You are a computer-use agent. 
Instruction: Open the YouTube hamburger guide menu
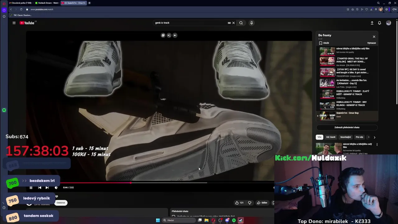[x=14, y=23]
